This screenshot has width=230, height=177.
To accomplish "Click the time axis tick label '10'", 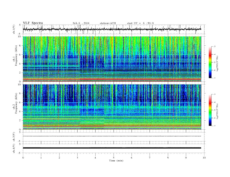I will coord(204,158).
